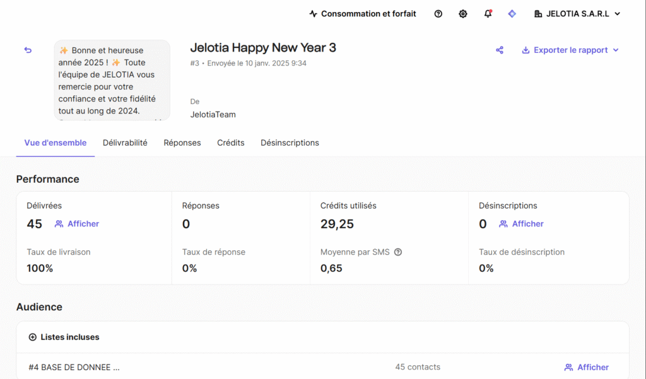Viewport: 646px width, 379px height.
Task: Switch to the Réponses tab
Action: click(182, 143)
